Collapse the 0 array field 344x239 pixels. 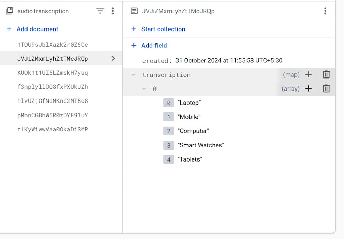[x=144, y=89]
